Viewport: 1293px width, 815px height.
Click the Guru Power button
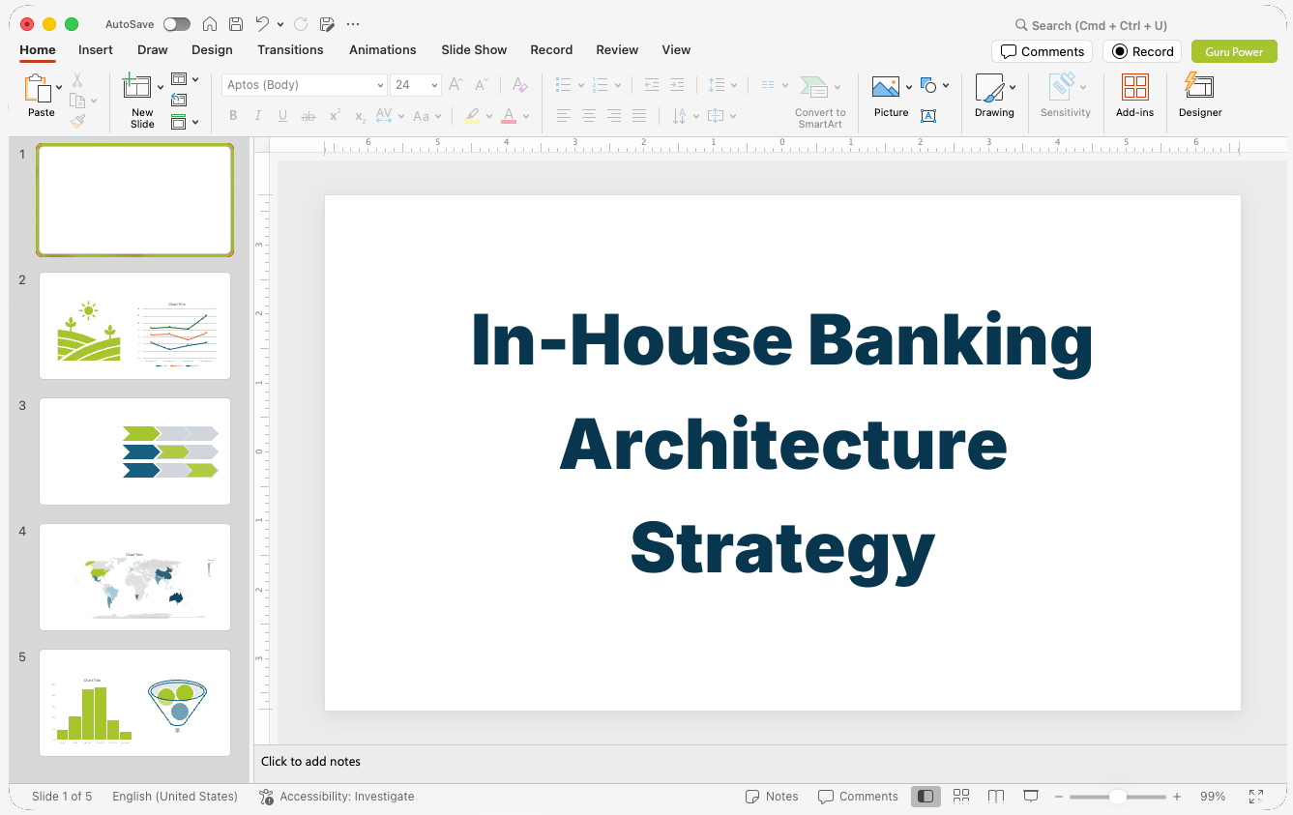tap(1234, 51)
